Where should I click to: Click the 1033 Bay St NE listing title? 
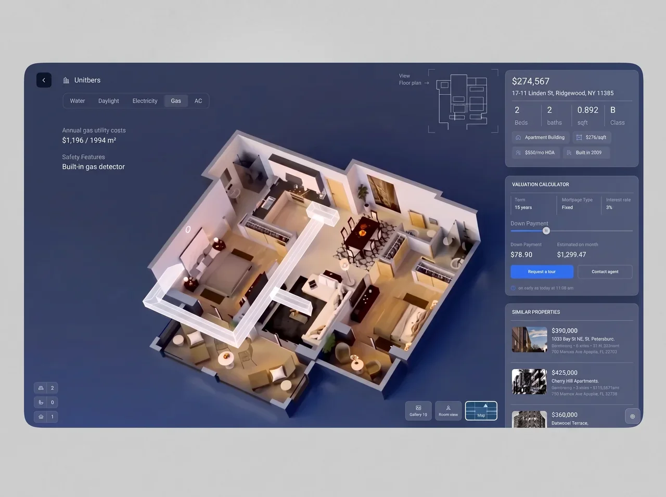click(583, 339)
